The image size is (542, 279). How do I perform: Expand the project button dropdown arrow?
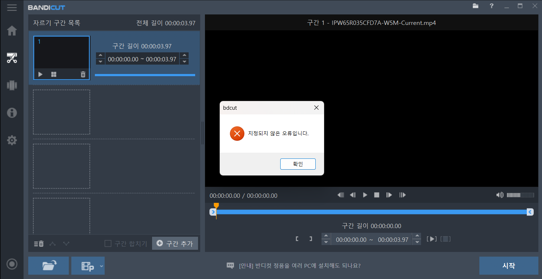click(101, 266)
